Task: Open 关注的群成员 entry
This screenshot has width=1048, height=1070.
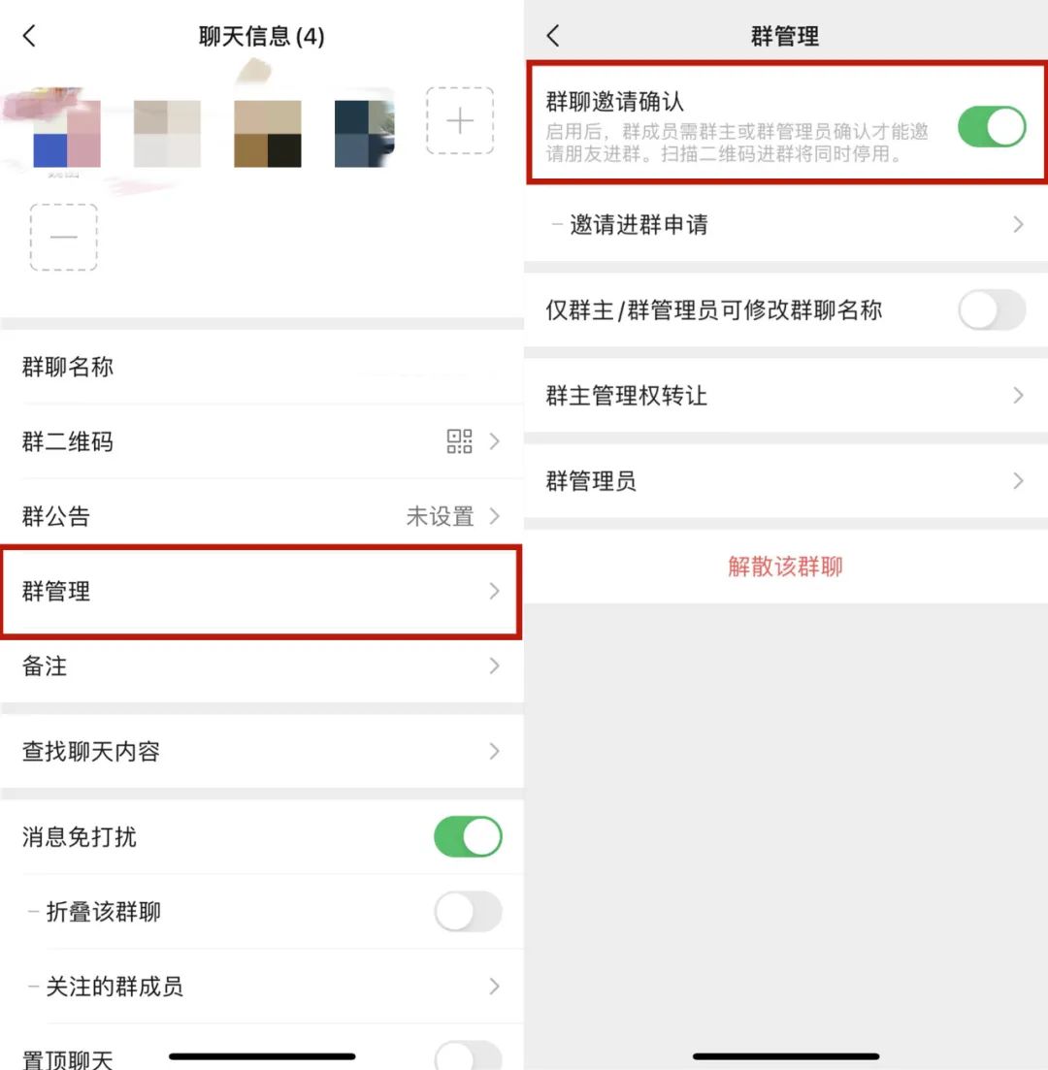Action: [x=262, y=986]
